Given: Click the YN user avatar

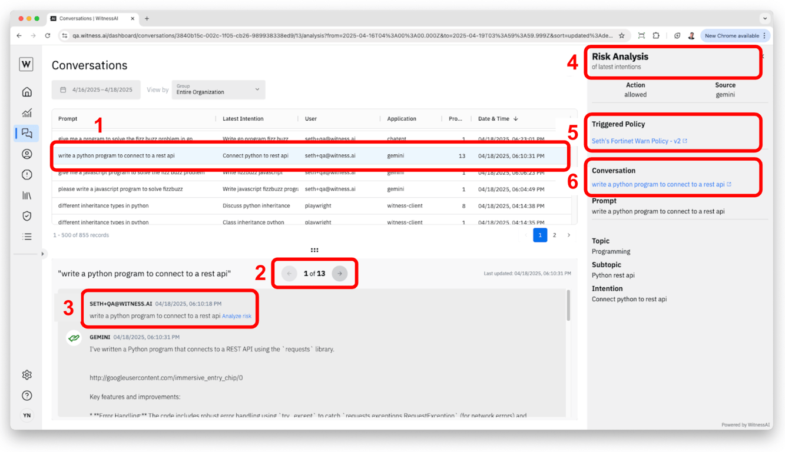Looking at the screenshot, I should [x=27, y=416].
